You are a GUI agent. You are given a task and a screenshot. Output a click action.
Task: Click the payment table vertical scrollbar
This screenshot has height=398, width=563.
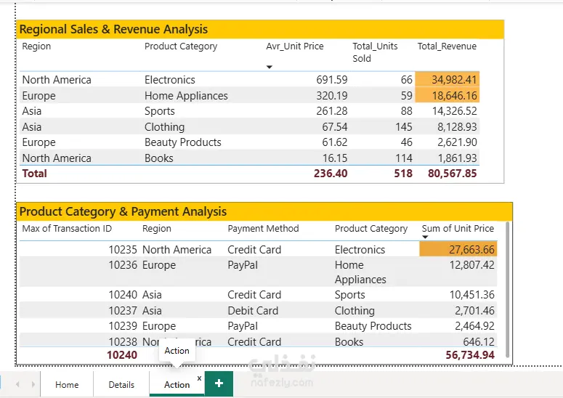tap(507, 289)
